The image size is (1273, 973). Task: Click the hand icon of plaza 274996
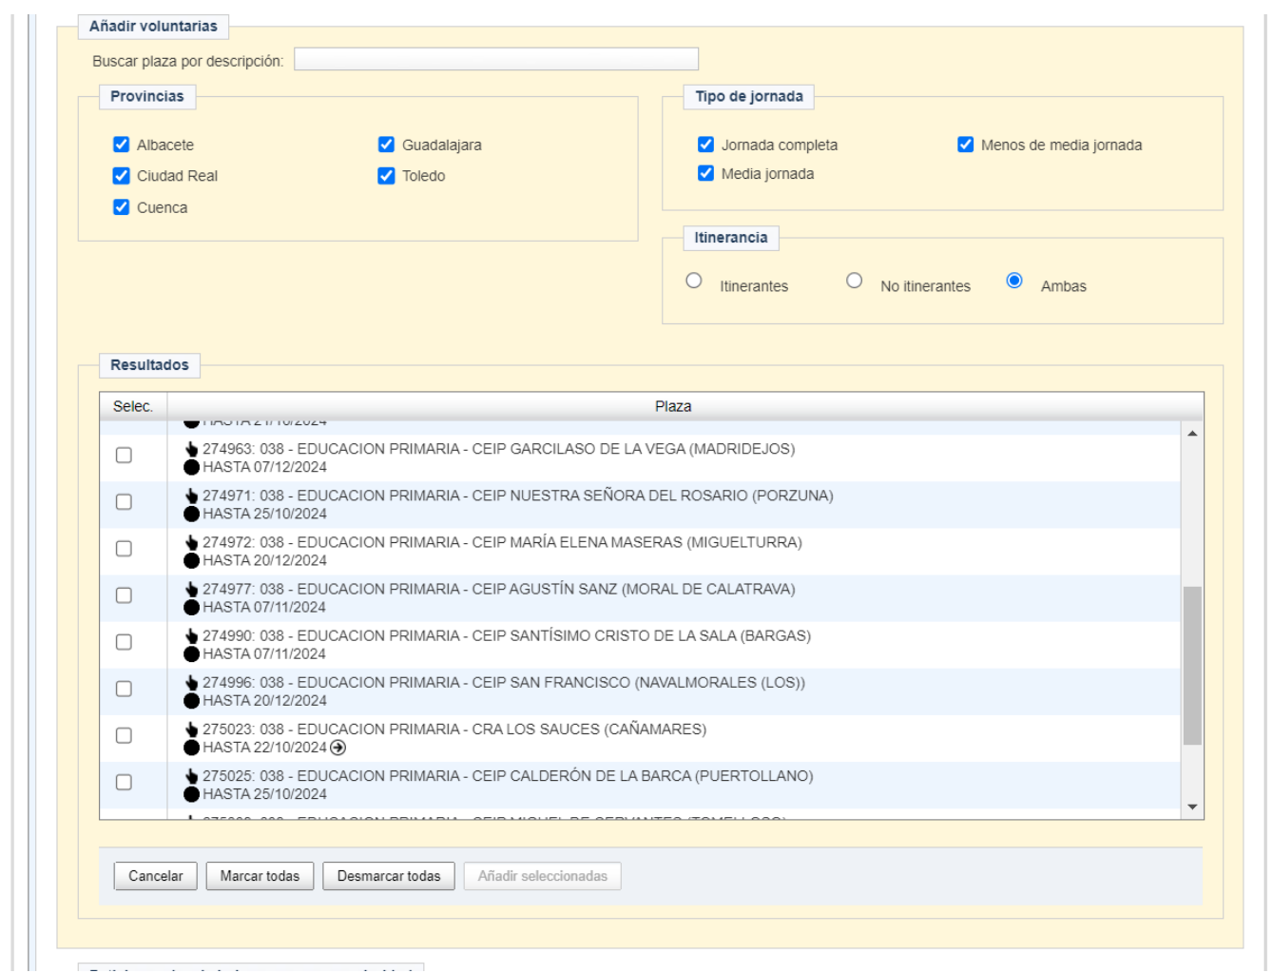coord(192,682)
